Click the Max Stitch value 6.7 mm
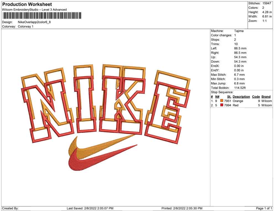The height and width of the screenshot is (211, 274). coord(239,75)
